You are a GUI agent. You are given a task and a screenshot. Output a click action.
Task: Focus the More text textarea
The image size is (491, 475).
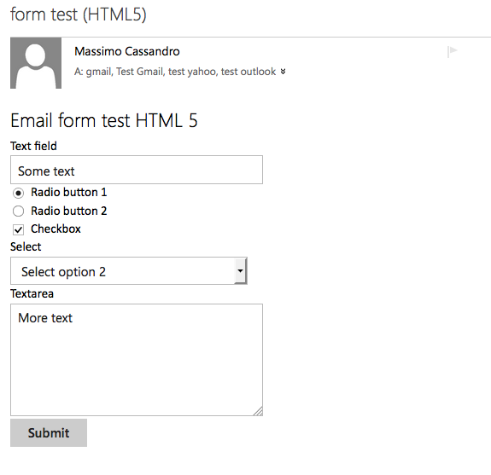point(137,360)
